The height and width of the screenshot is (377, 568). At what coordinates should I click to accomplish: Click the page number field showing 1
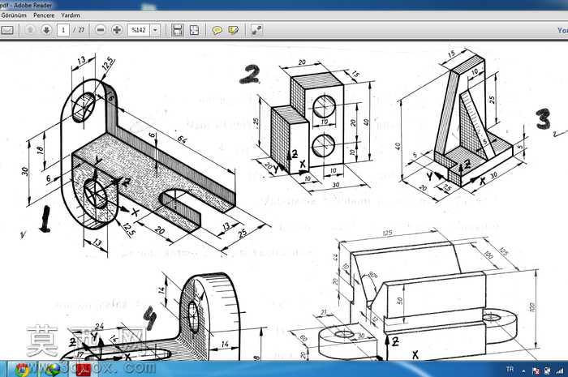[63, 30]
